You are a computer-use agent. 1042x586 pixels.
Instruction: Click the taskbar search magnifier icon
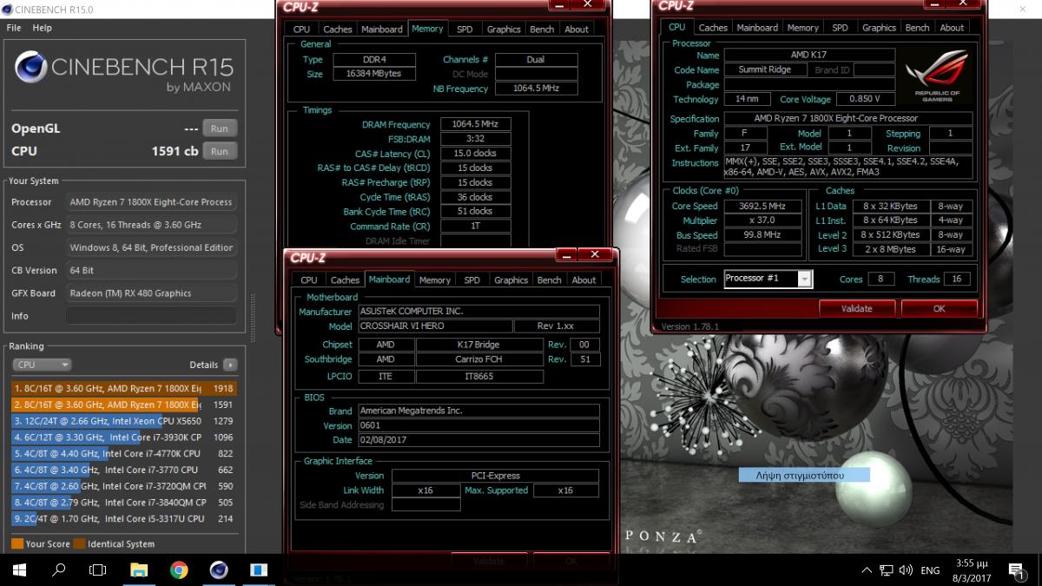59,570
